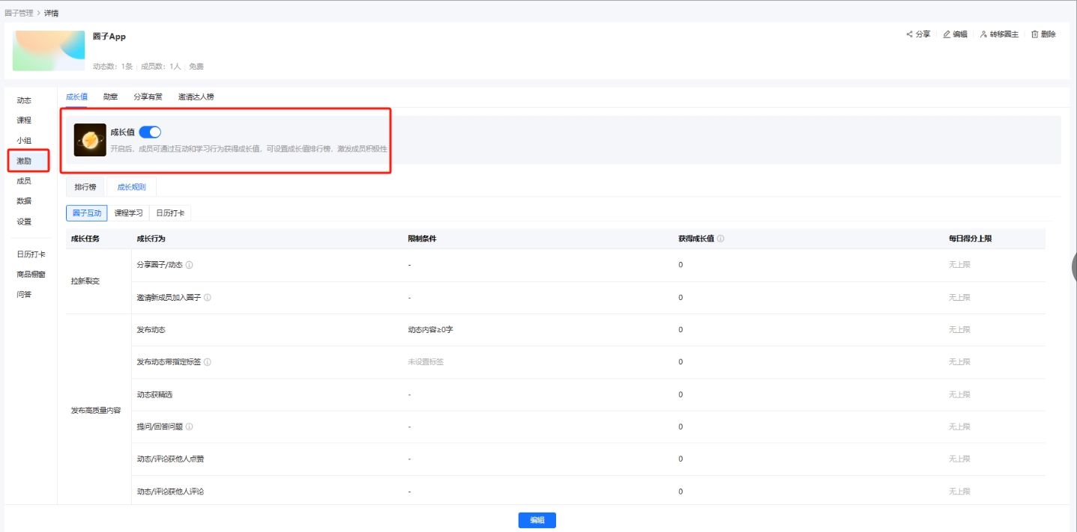Image resolution: width=1077 pixels, height=532 pixels.
Task: Click the 圈子App cover thumbnail
Action: click(49, 51)
